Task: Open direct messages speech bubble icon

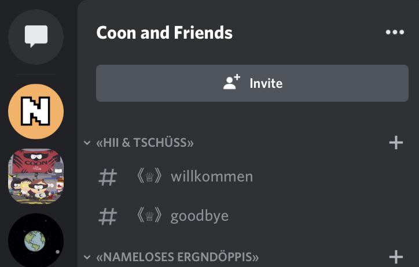Action: (36, 37)
